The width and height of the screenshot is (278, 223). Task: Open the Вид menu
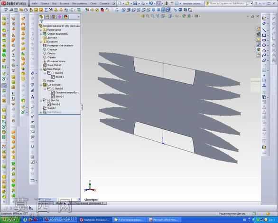tap(54, 3)
